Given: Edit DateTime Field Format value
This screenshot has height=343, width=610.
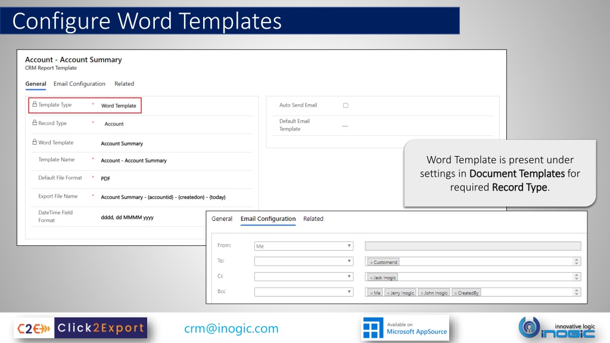Looking at the screenshot, I should [x=127, y=217].
